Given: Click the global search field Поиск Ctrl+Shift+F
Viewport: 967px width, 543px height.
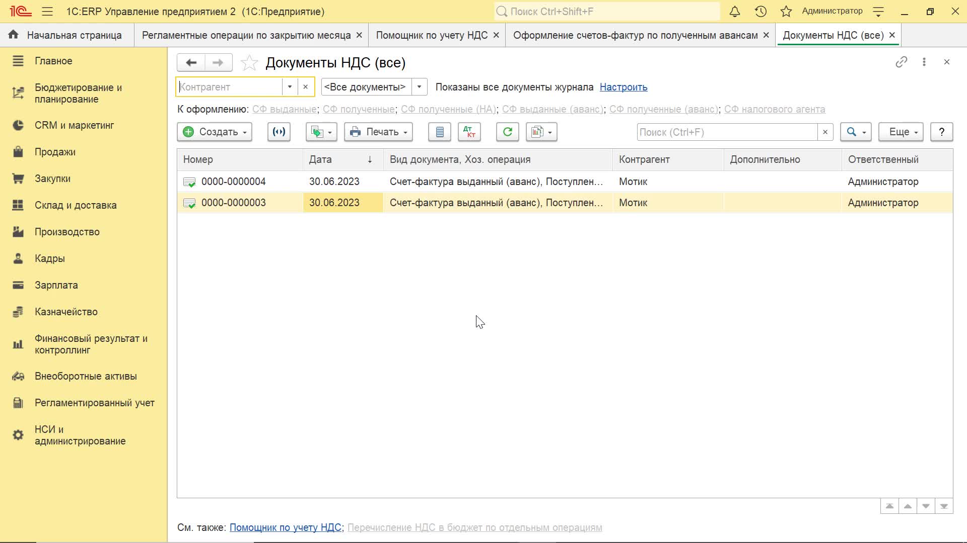Looking at the screenshot, I should pyautogui.click(x=607, y=11).
